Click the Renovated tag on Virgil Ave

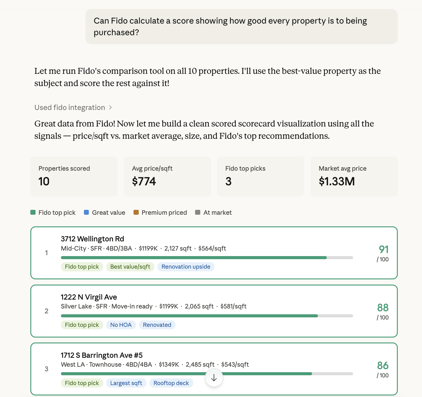pyautogui.click(x=157, y=325)
